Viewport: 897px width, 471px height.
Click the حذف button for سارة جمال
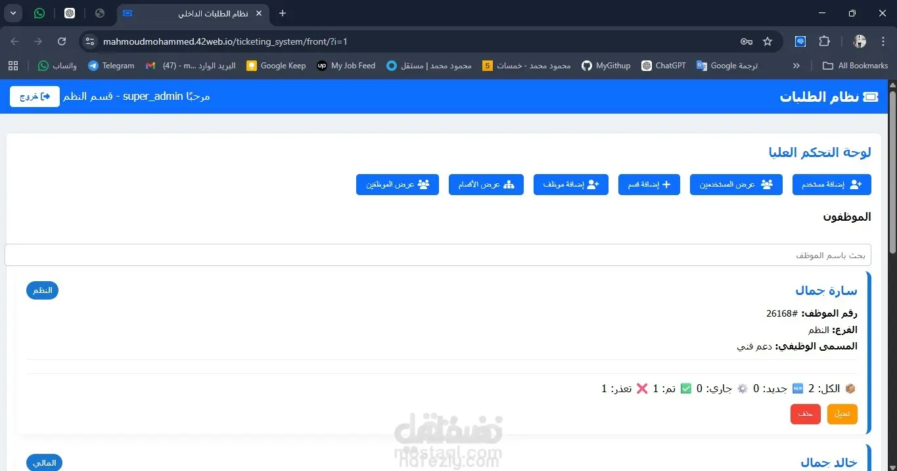tap(806, 414)
